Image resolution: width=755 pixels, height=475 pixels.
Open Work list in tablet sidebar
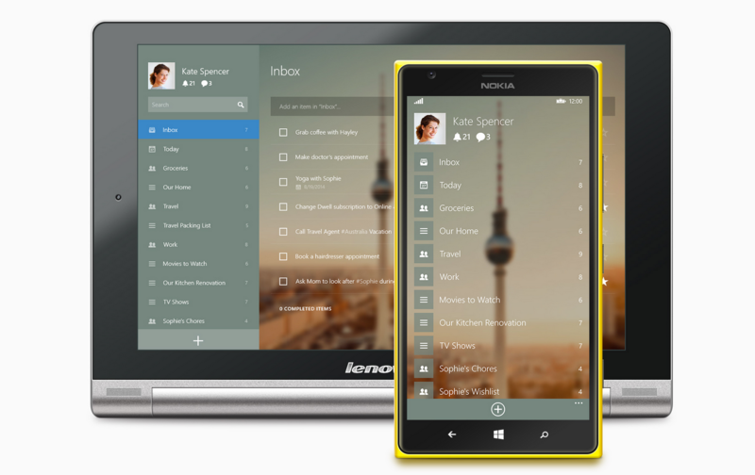coord(198,245)
